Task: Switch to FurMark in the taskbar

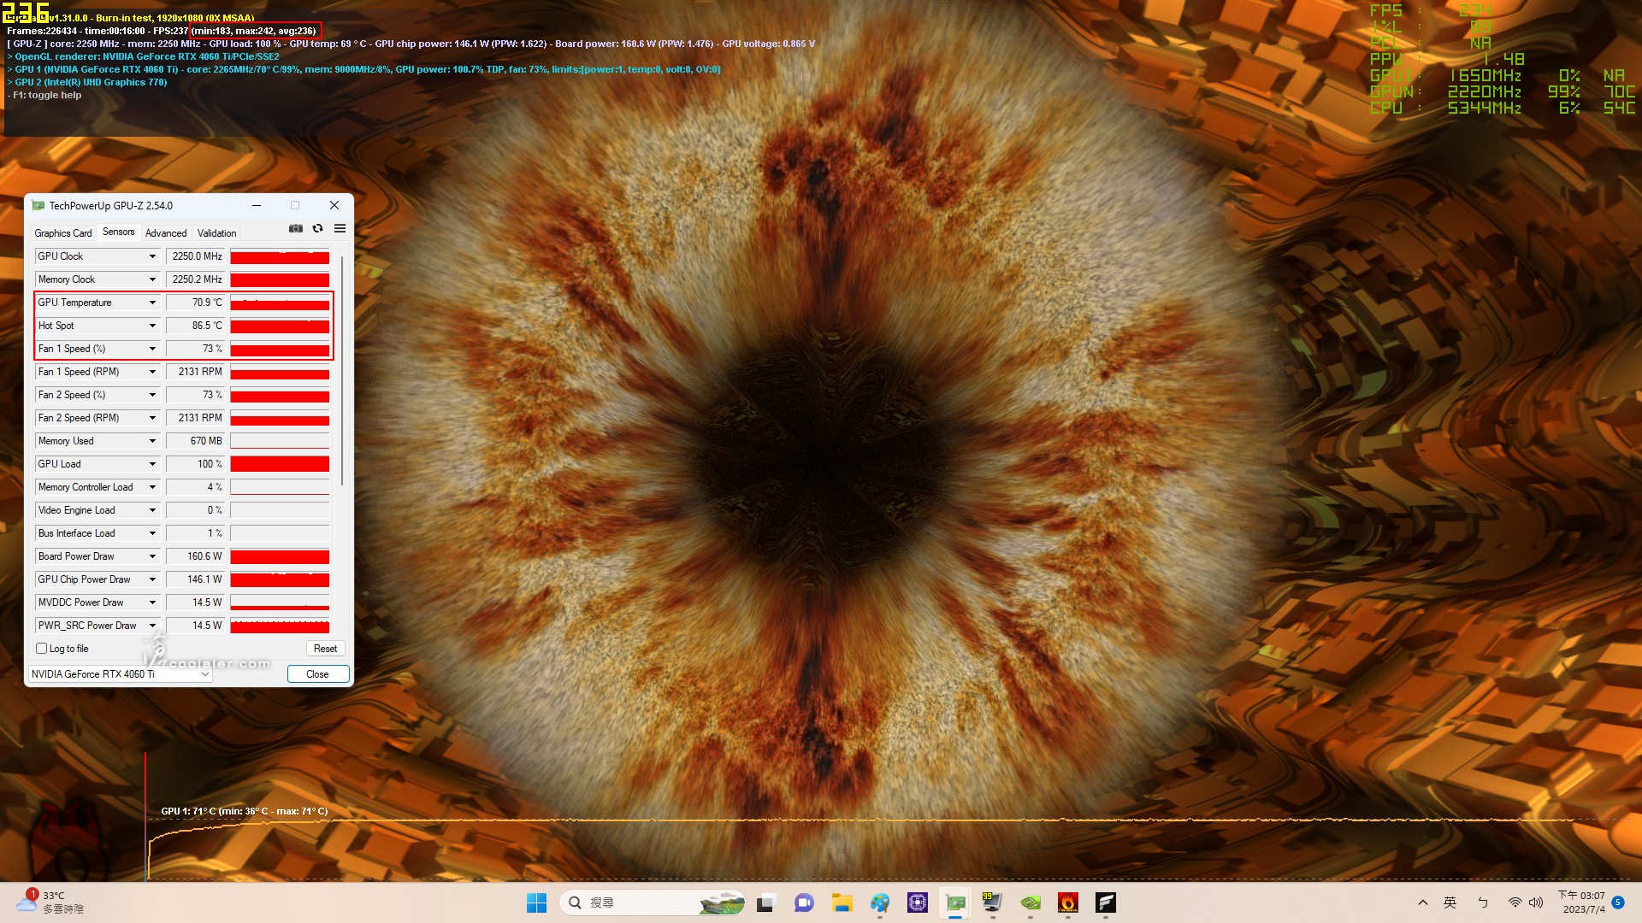Action: [1068, 902]
